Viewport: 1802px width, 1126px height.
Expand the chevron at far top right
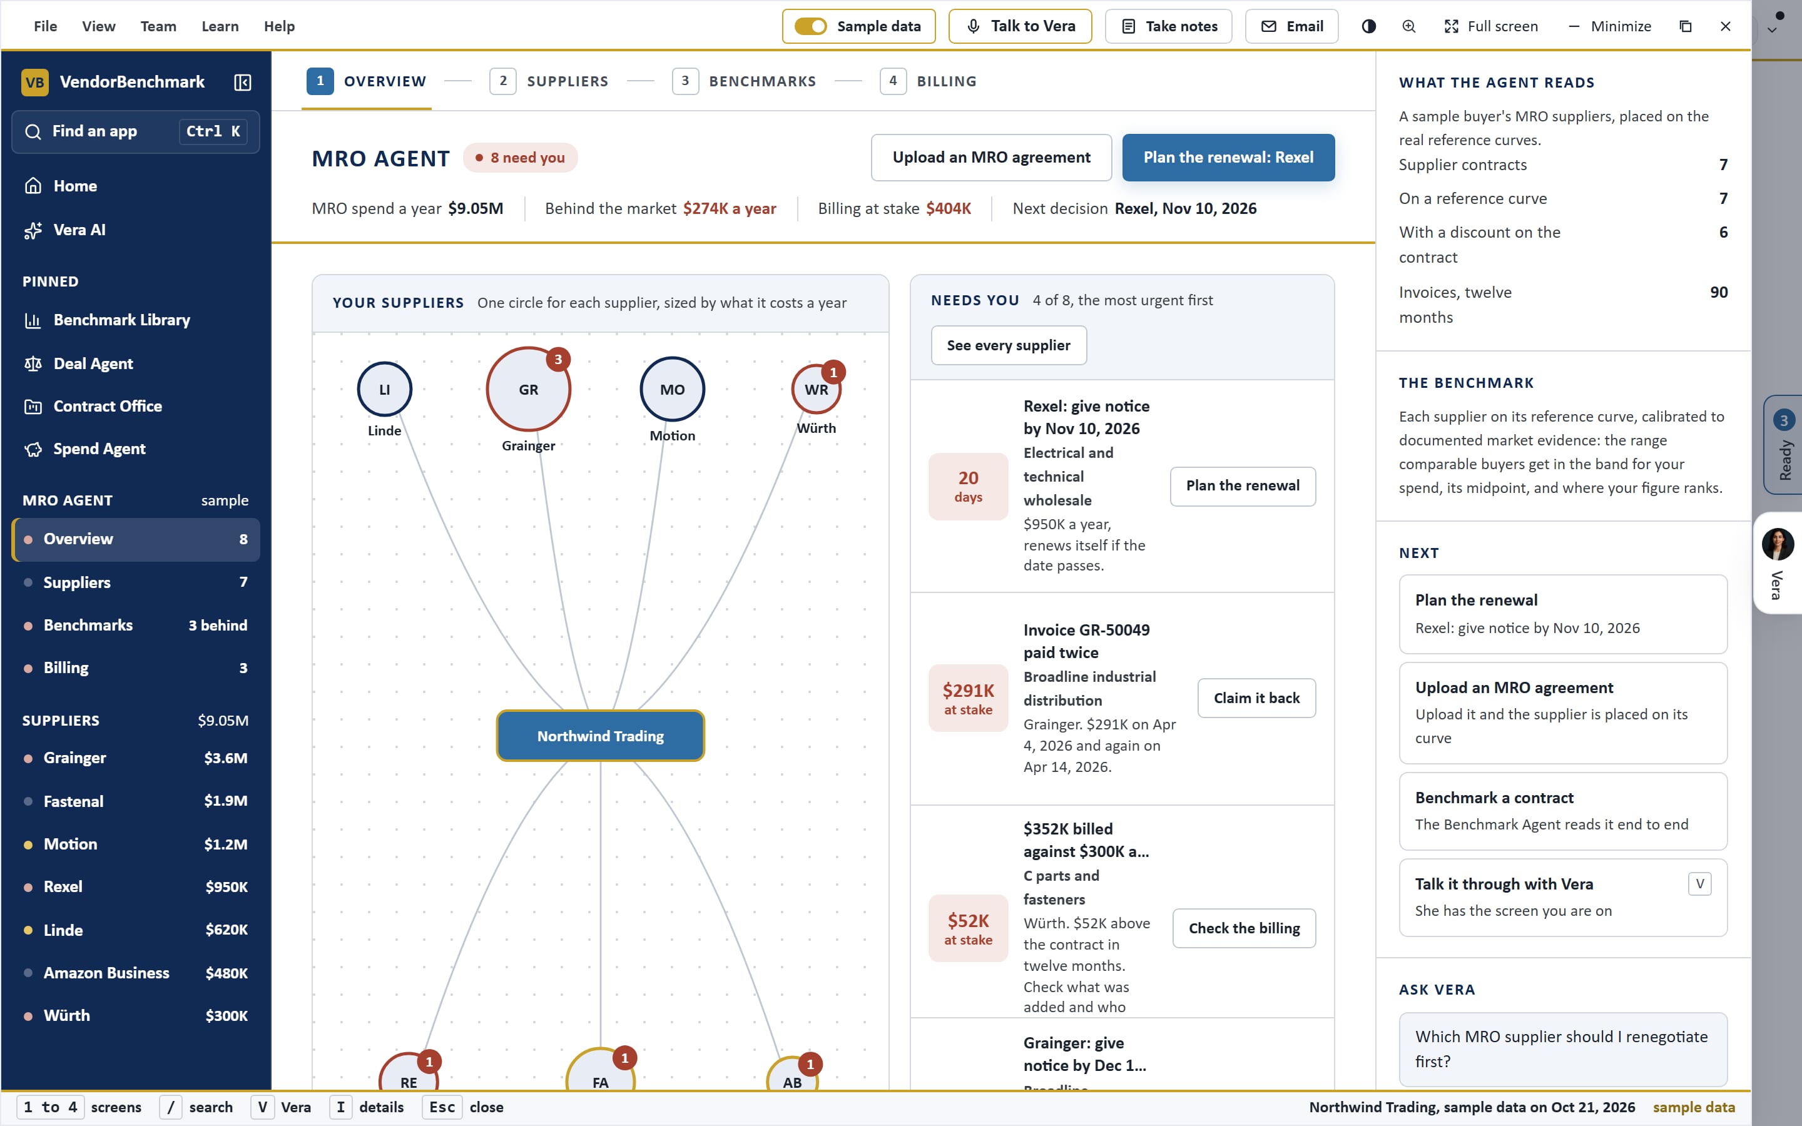pos(1772,31)
